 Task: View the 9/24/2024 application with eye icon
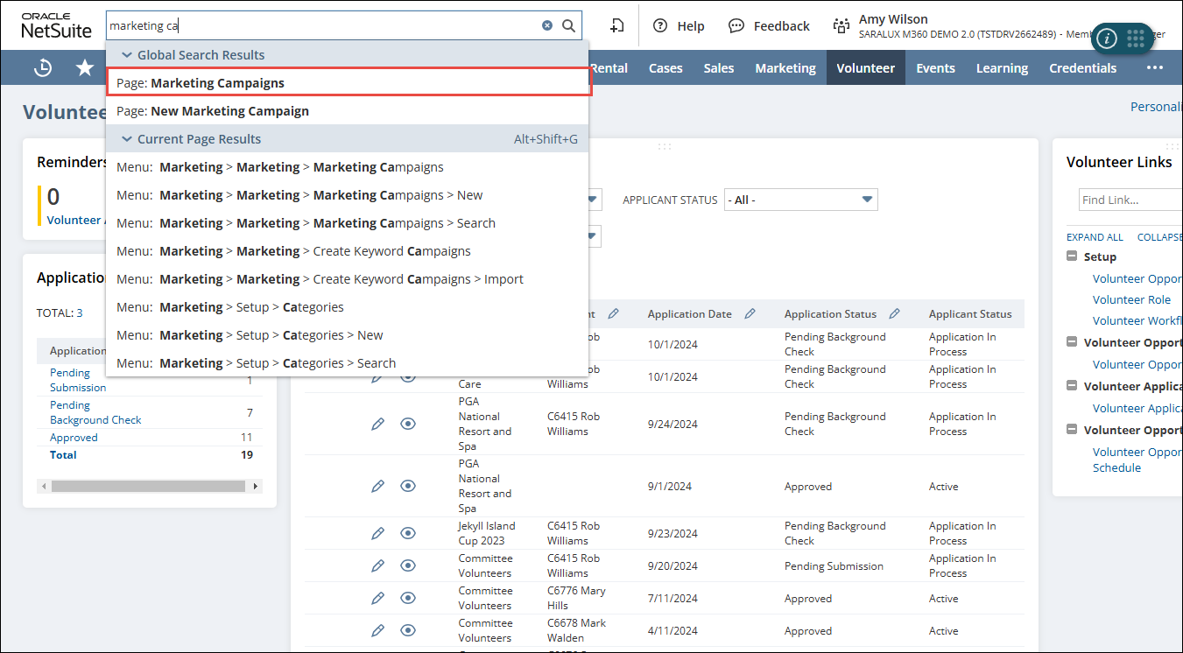click(x=407, y=424)
